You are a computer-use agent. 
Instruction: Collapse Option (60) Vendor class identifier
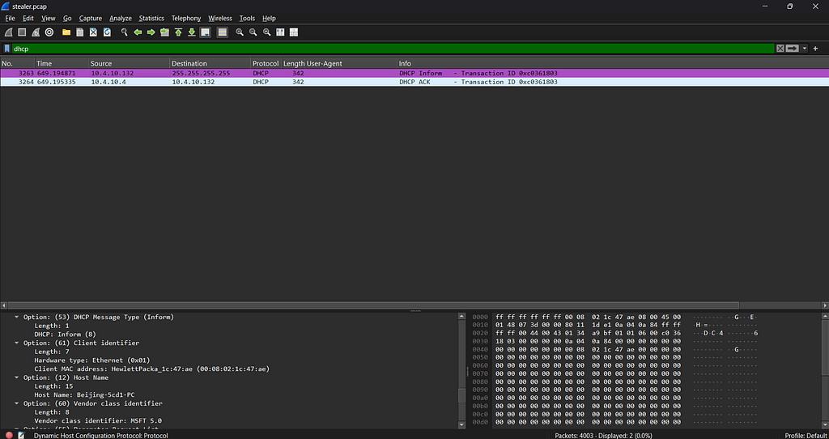coord(16,403)
